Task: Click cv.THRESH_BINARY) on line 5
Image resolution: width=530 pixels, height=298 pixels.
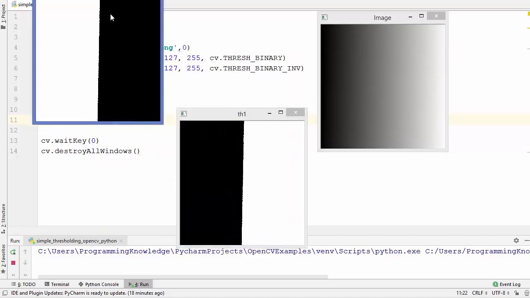Action: [x=248, y=58]
